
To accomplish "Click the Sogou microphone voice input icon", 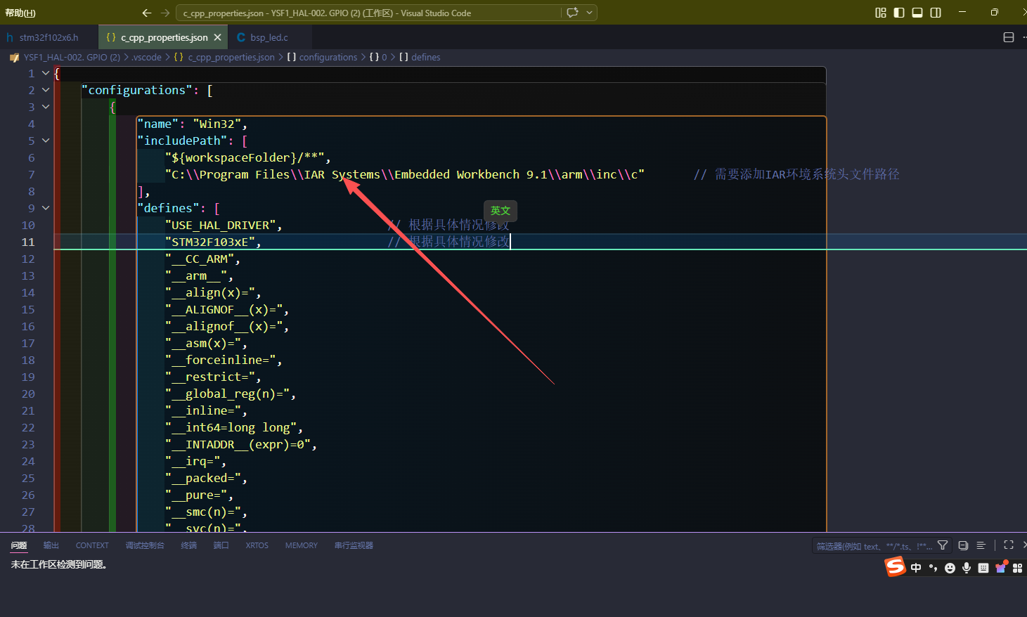I will (x=967, y=568).
